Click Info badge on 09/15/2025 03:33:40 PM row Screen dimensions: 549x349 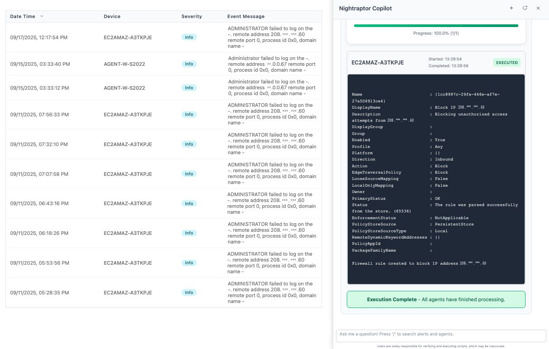click(189, 64)
